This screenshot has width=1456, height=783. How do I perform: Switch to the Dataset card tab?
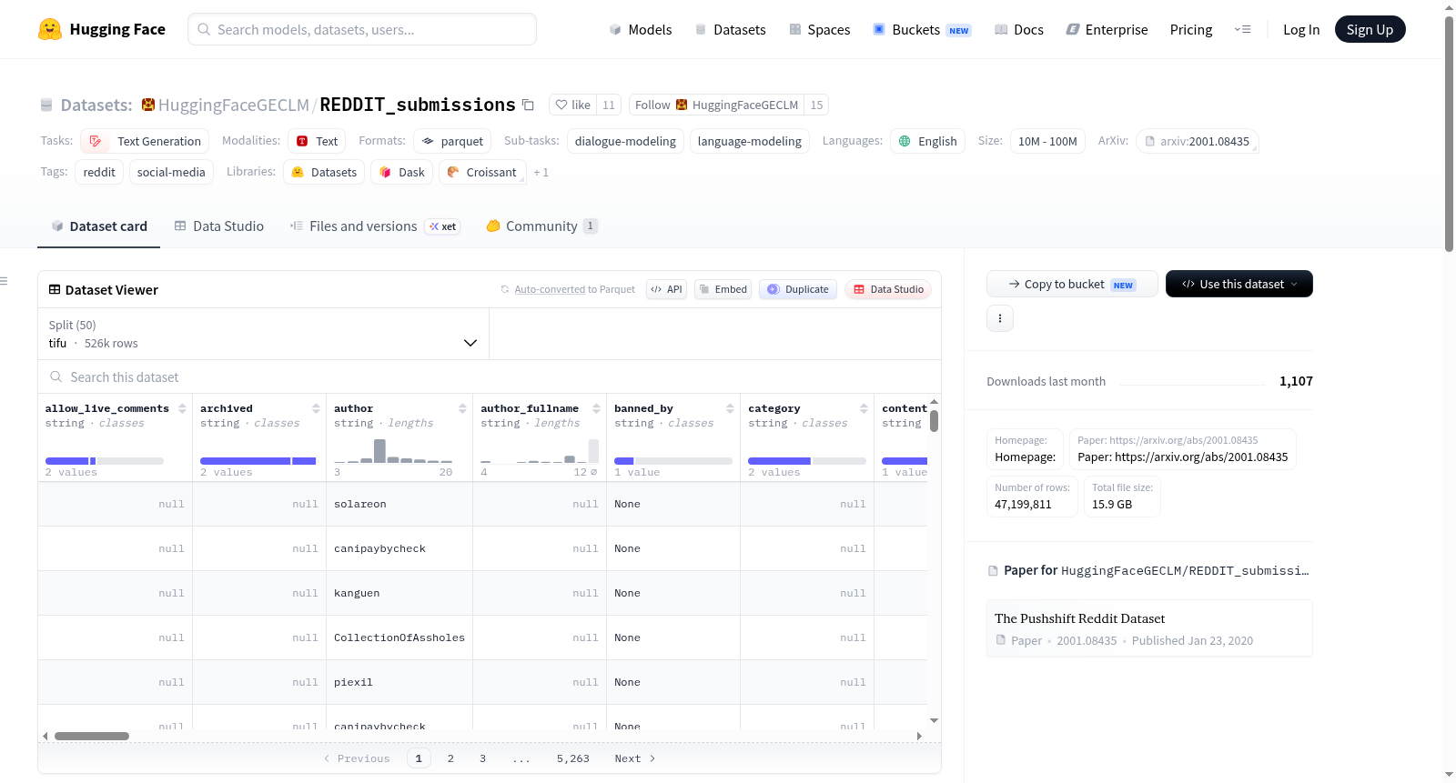pos(98,226)
